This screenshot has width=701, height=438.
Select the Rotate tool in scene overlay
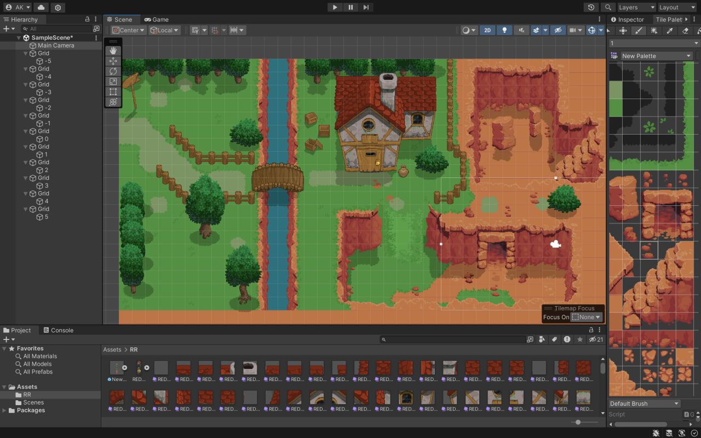113,71
